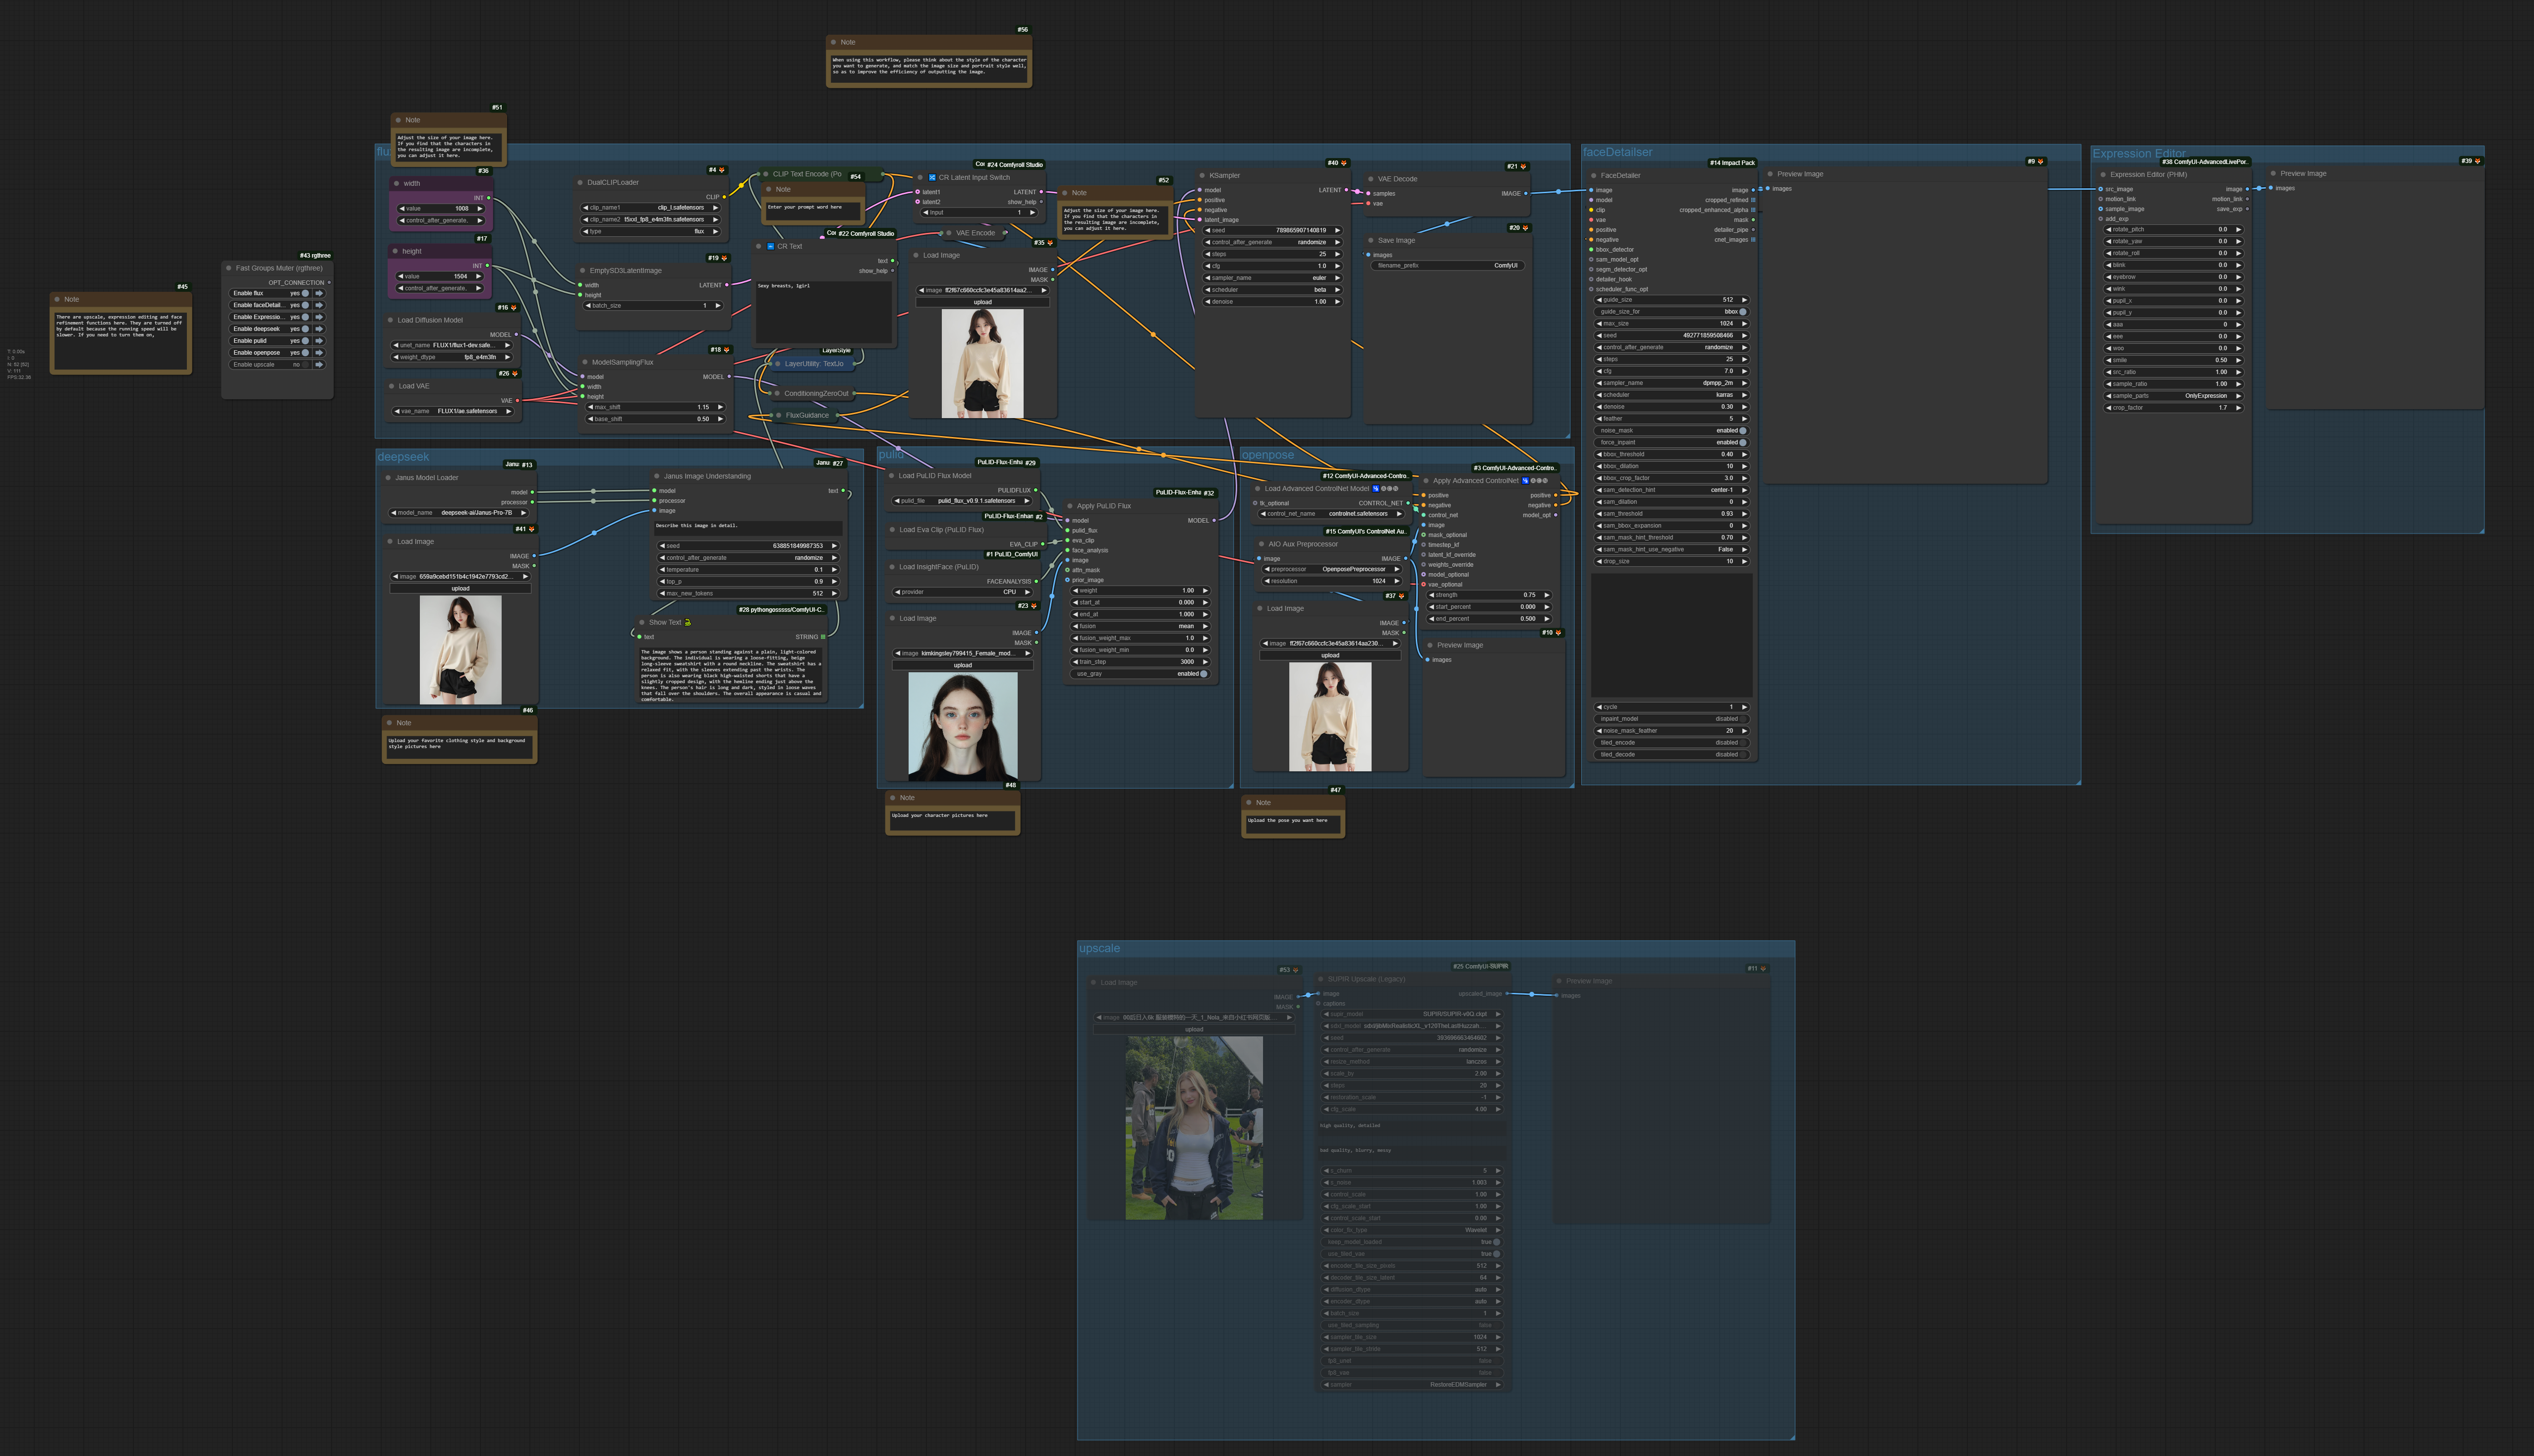Click fox badge on Load Diffusion Model #16
2534x1456 pixels.
(x=514, y=308)
